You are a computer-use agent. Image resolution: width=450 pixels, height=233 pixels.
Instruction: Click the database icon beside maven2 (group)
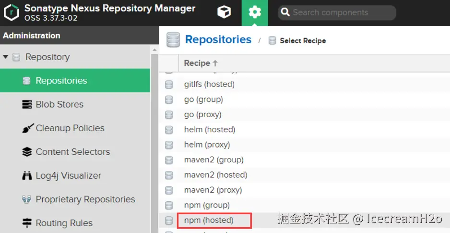tap(169, 160)
